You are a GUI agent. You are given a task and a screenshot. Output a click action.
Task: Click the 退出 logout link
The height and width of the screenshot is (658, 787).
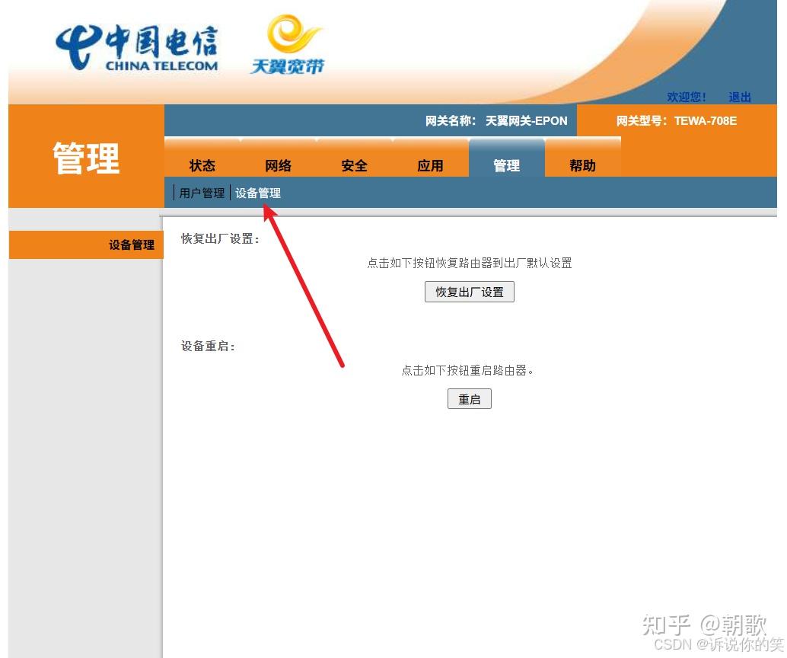tap(739, 97)
